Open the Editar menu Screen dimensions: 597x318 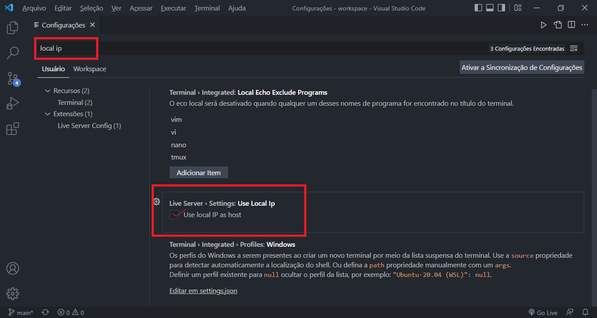coord(63,8)
